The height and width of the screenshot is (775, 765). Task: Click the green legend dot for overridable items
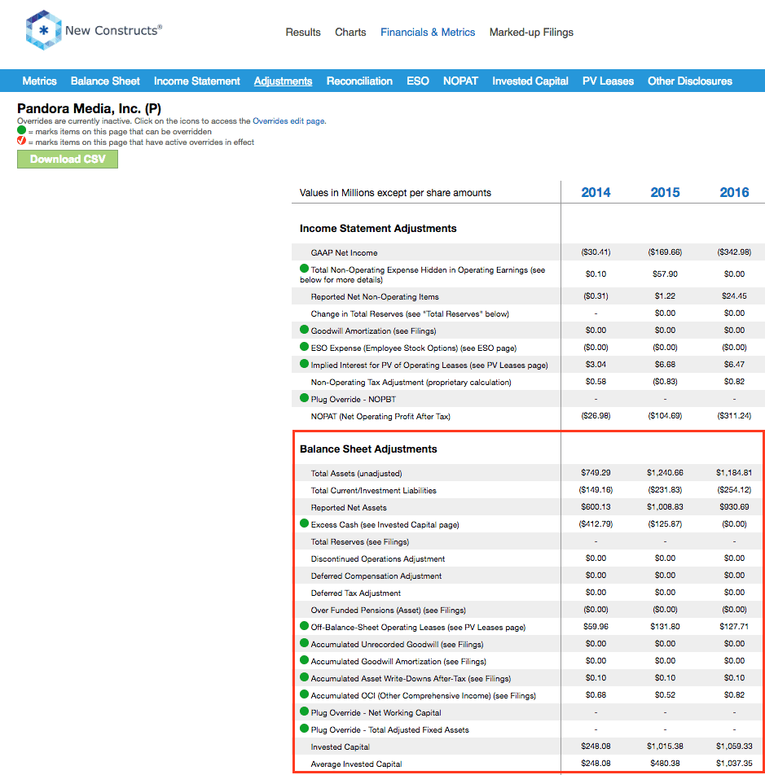(x=21, y=130)
